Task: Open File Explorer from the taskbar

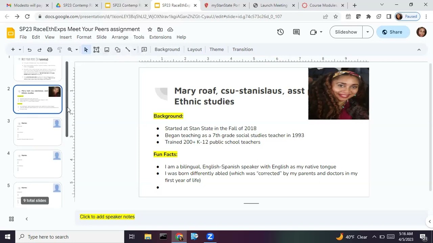Action: [148, 237]
